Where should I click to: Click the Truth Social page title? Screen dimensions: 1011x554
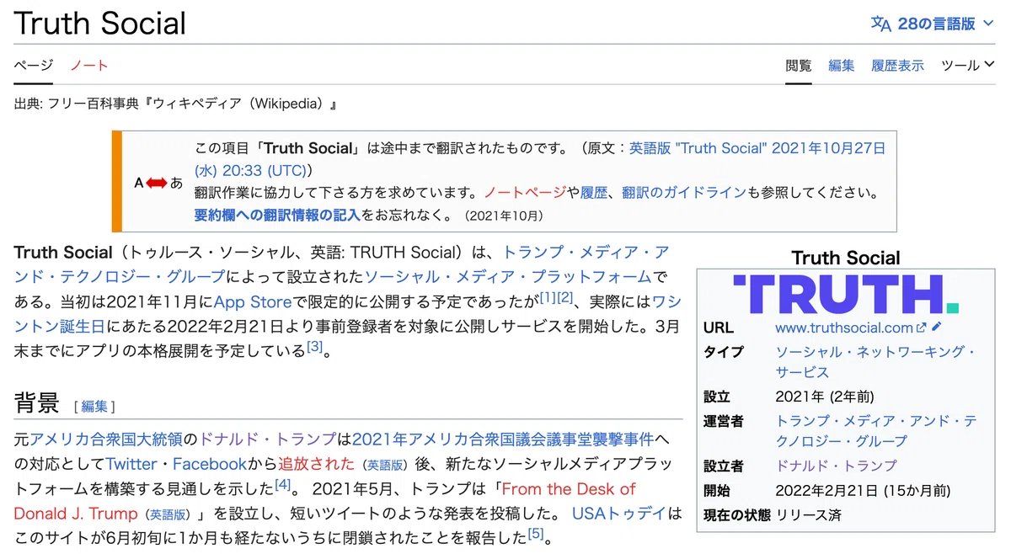(x=99, y=23)
